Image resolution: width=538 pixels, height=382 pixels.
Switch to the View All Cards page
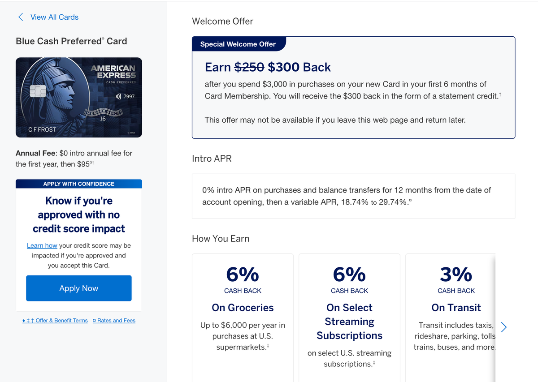tap(54, 17)
